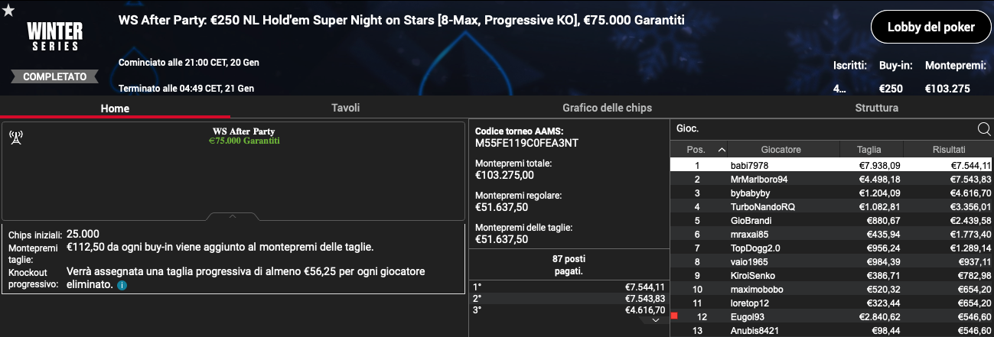Sort by the Risultati column header
The width and height of the screenshot is (994, 337).
(x=949, y=150)
